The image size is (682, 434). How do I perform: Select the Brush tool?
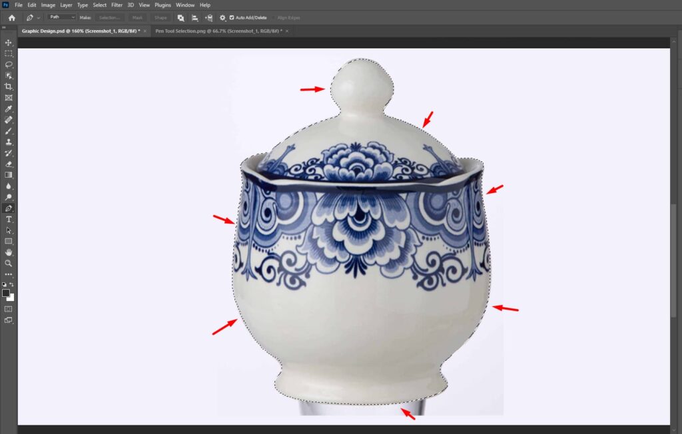(8, 131)
